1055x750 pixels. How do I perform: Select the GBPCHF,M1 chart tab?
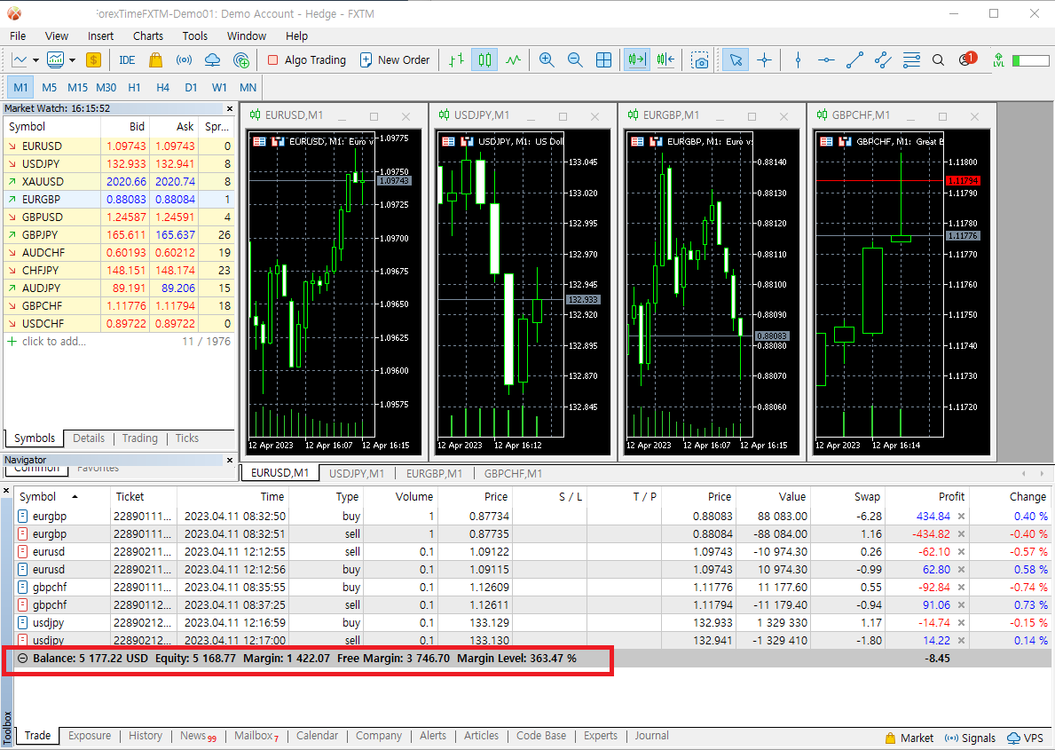(x=514, y=473)
